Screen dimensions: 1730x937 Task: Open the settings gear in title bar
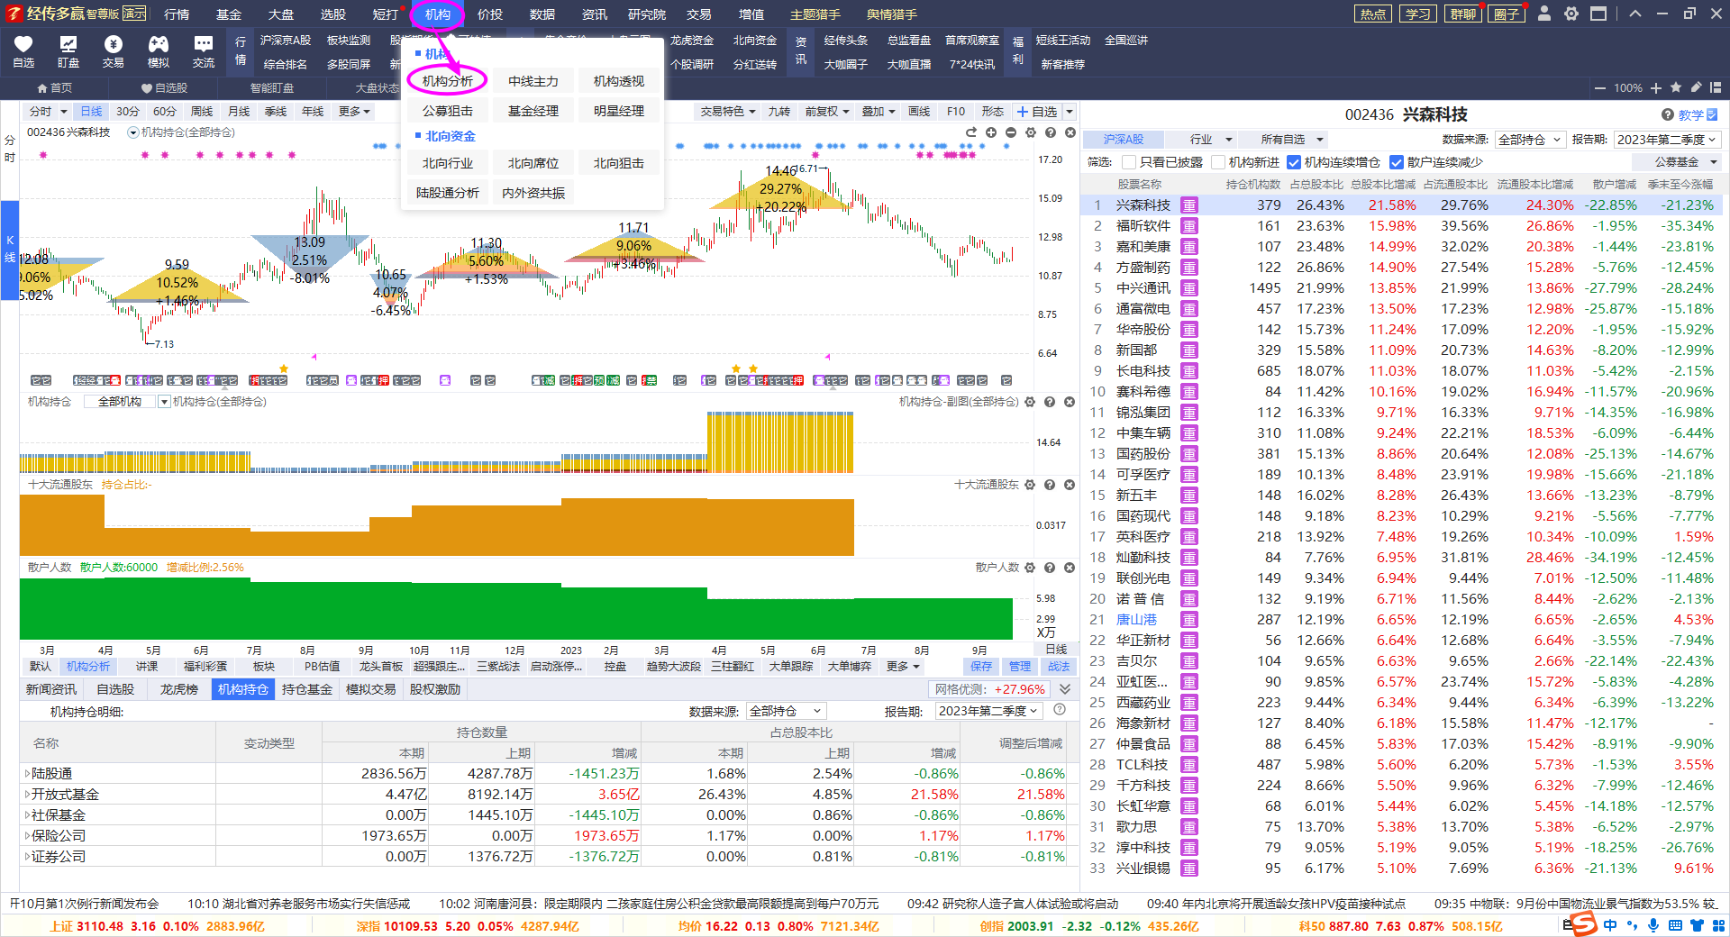(x=1571, y=14)
